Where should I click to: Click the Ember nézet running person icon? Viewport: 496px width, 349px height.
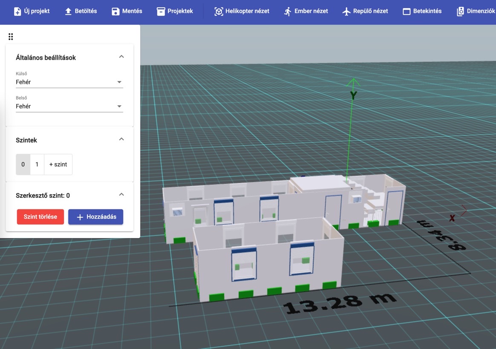(x=288, y=12)
